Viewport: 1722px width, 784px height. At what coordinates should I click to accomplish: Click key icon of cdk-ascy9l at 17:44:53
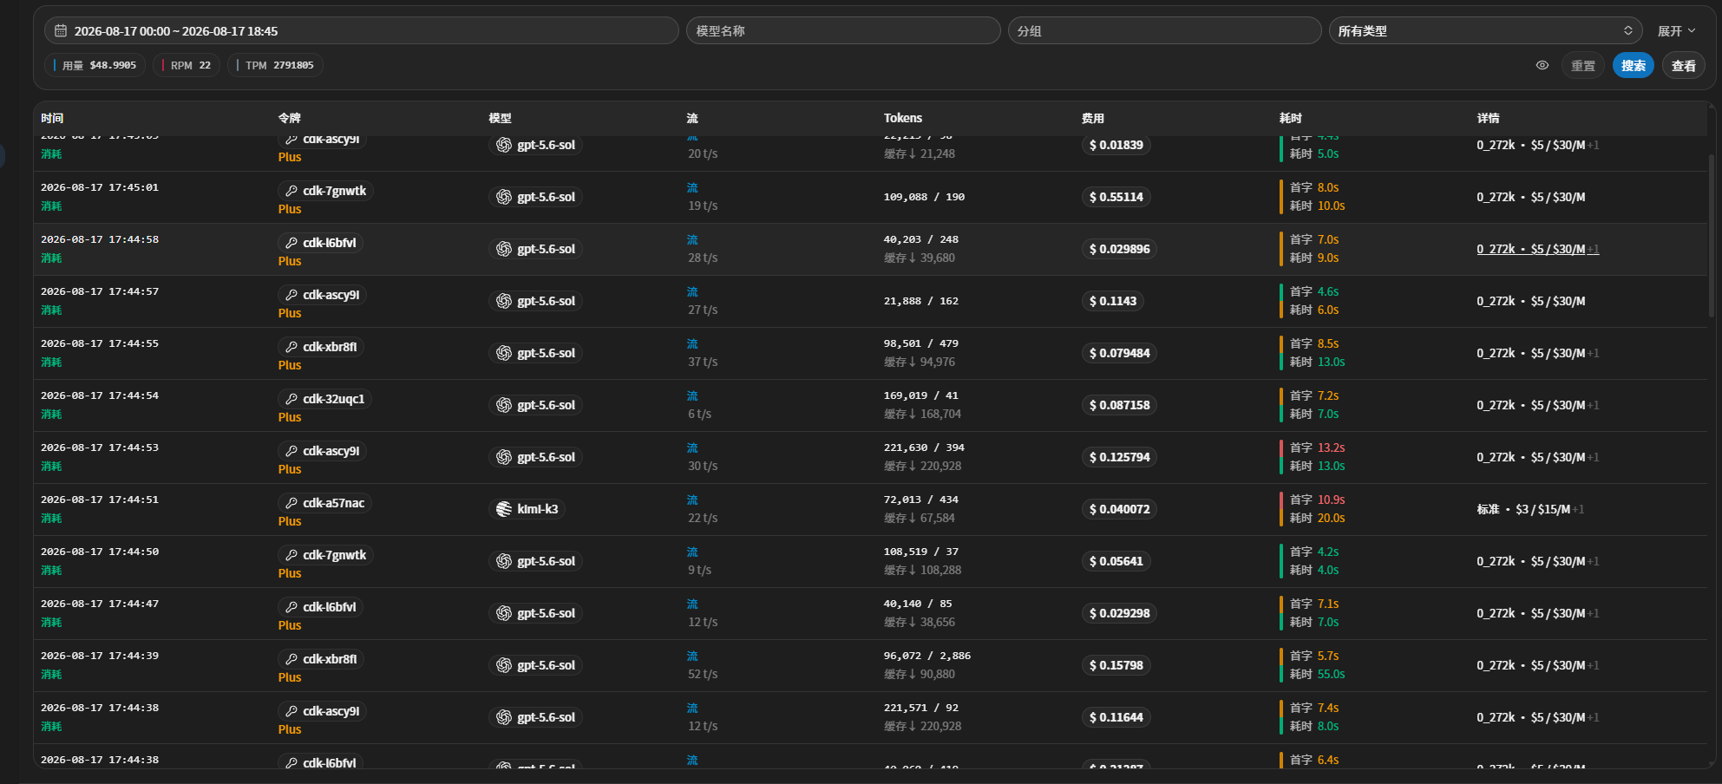291,451
